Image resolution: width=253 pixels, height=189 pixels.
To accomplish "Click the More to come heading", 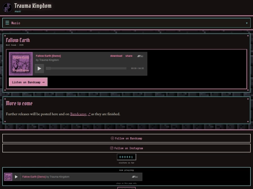I will coord(19,103).
